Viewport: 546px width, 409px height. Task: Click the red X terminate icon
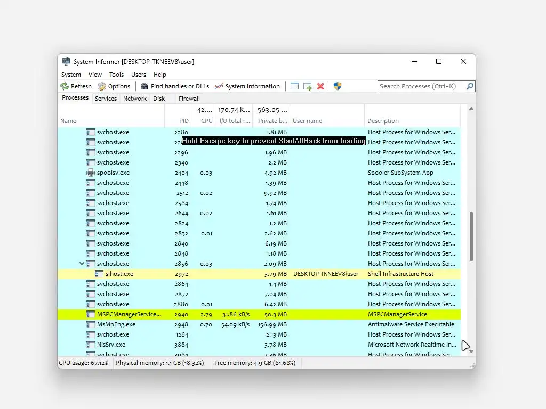point(320,86)
